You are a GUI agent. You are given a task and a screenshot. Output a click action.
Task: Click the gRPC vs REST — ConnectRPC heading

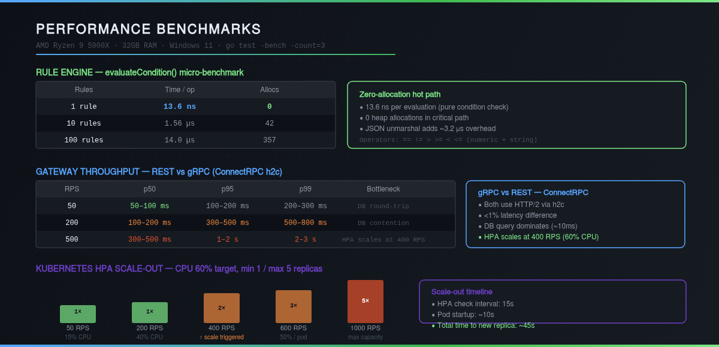[533, 192]
